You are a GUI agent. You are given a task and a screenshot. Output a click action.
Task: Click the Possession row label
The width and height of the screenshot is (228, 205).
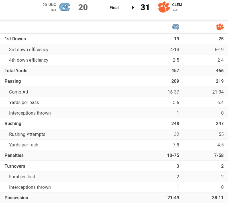pyautogui.click(x=16, y=198)
